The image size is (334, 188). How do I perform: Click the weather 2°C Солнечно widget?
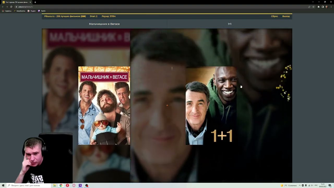tap(289, 185)
